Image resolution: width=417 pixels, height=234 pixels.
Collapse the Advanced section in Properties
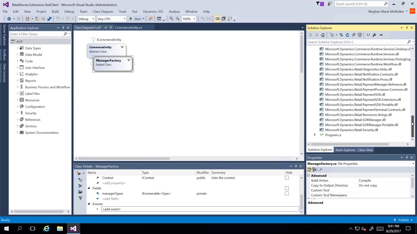(x=308, y=175)
